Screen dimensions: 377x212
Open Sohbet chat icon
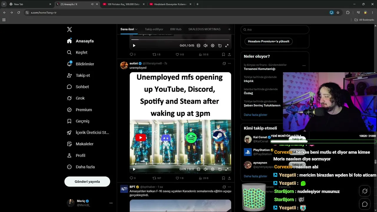(x=70, y=87)
